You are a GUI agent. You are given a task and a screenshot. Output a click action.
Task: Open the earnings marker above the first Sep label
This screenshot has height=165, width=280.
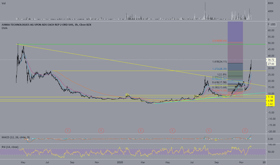click(68, 131)
